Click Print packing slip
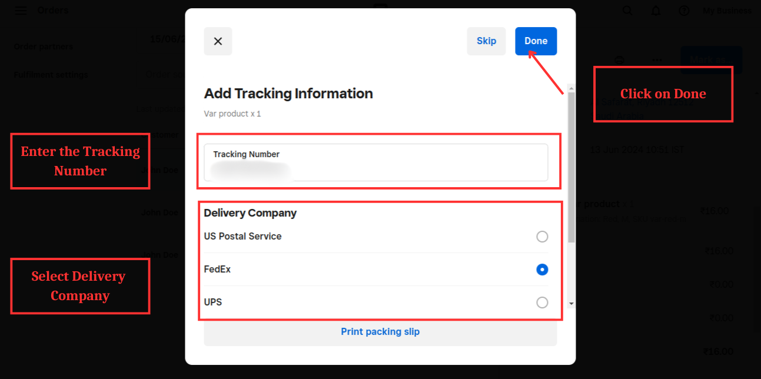This screenshot has height=379, width=761. (380, 332)
